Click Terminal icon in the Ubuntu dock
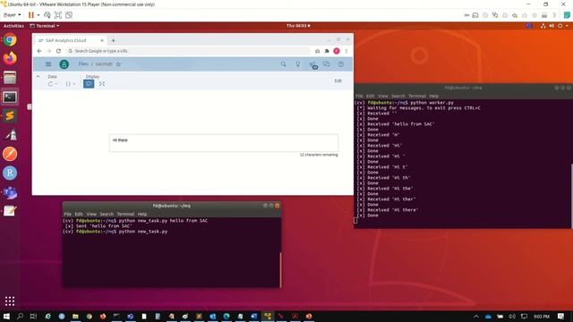Image resolution: width=573 pixels, height=322 pixels. [x=10, y=97]
